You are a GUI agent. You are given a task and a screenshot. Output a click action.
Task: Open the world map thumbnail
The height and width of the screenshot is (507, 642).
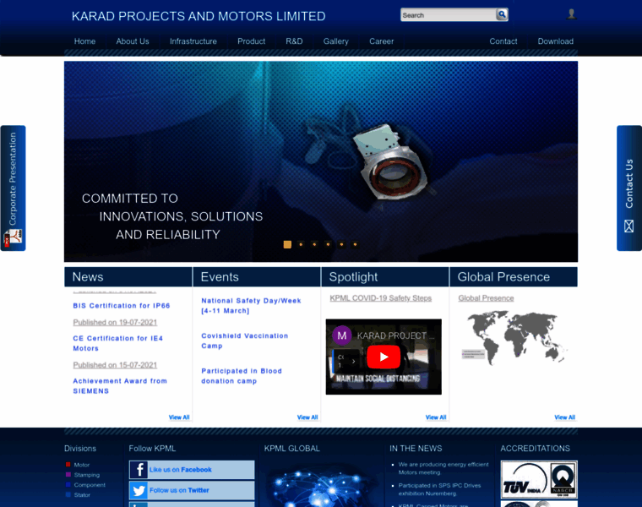[514, 337]
